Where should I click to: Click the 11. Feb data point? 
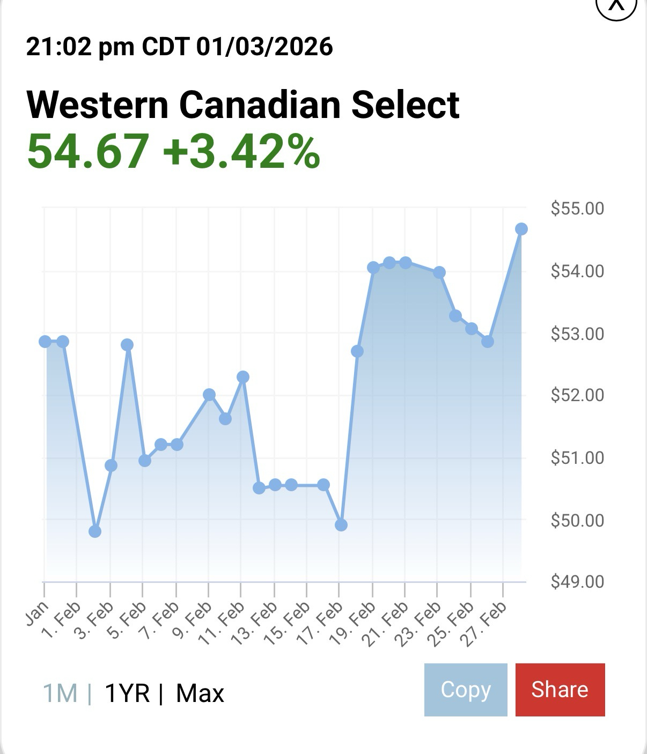pyautogui.click(x=243, y=377)
